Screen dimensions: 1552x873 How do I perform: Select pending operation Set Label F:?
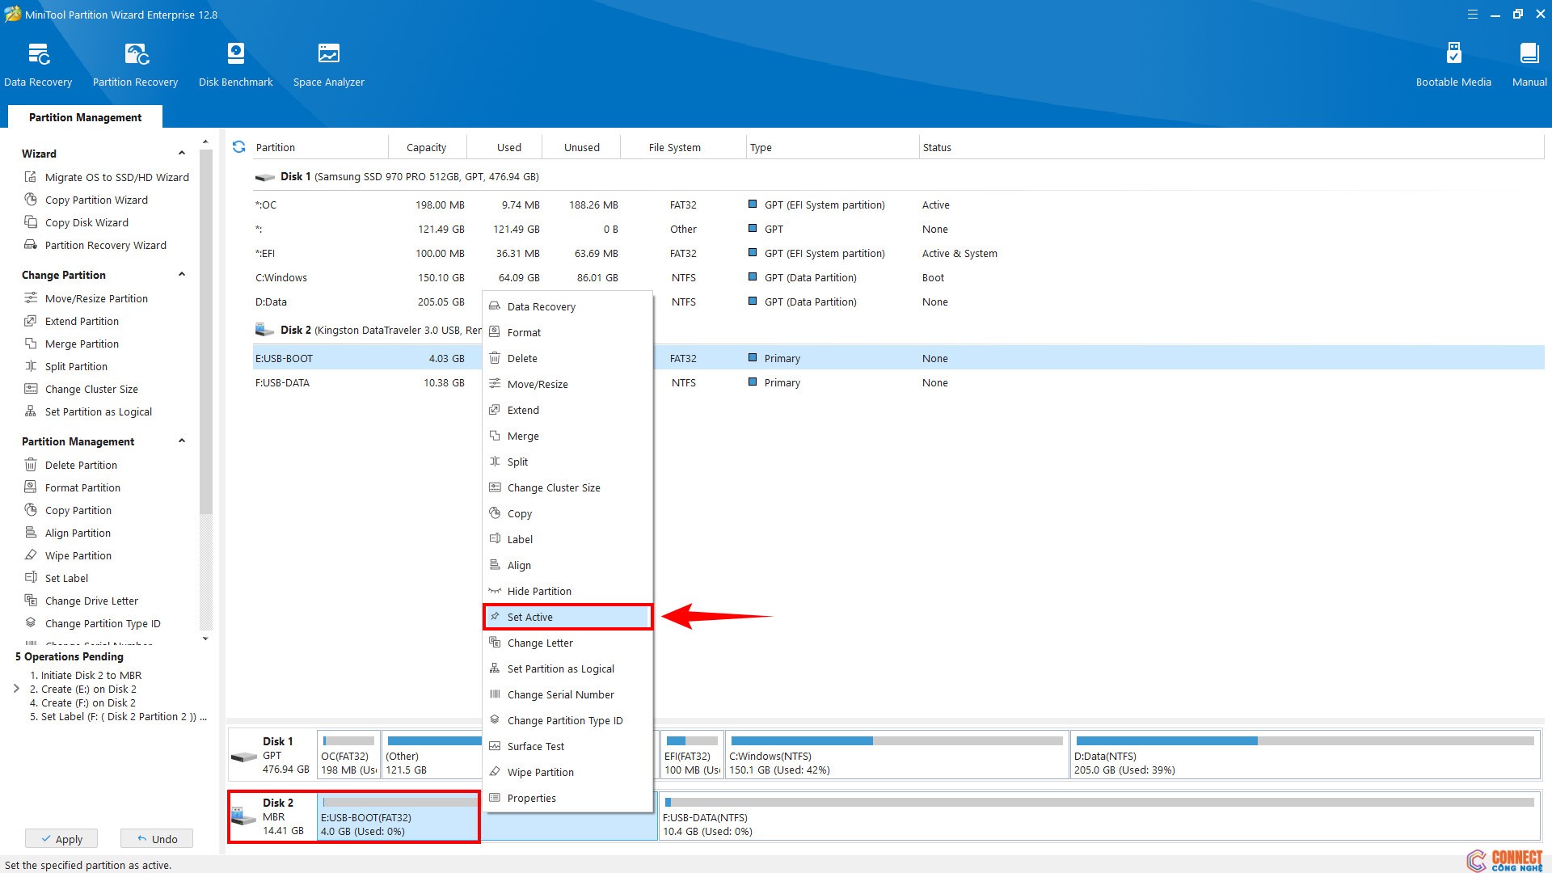click(x=118, y=716)
